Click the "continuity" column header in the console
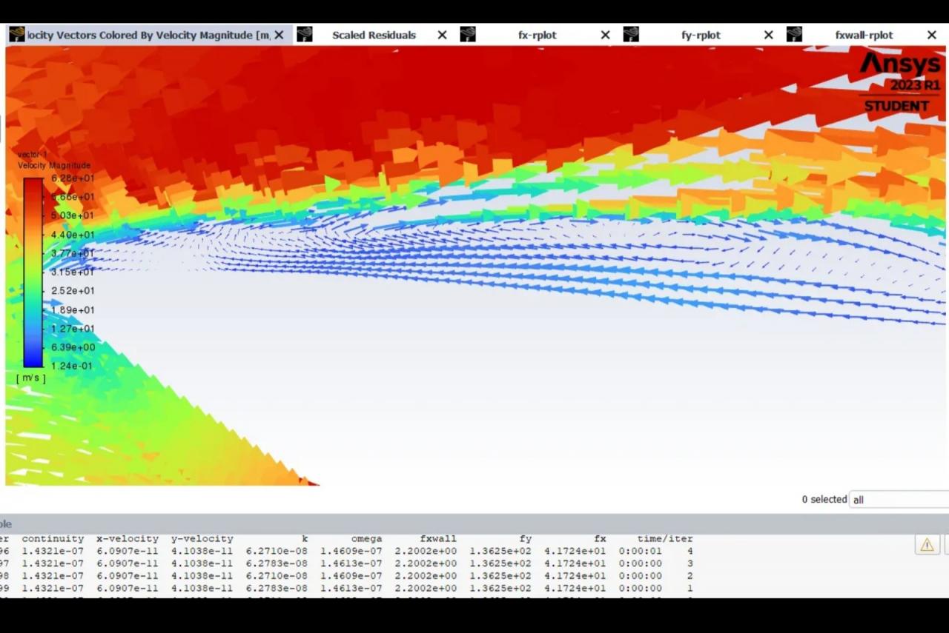 point(53,539)
